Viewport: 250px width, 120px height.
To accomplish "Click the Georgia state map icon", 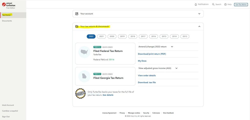I will click(84, 76).
